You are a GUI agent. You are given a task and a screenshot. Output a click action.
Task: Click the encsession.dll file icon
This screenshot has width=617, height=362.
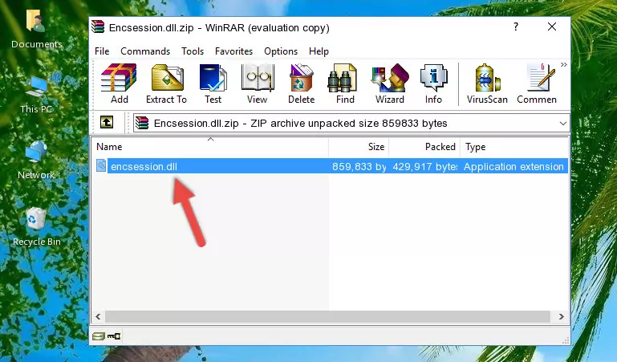coord(101,165)
